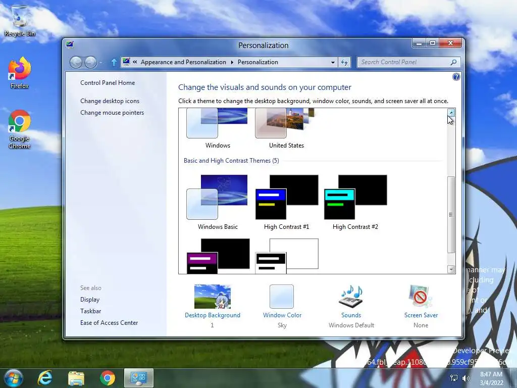Click the Desktop Background link text
The width and height of the screenshot is (517, 388).
[x=213, y=315]
